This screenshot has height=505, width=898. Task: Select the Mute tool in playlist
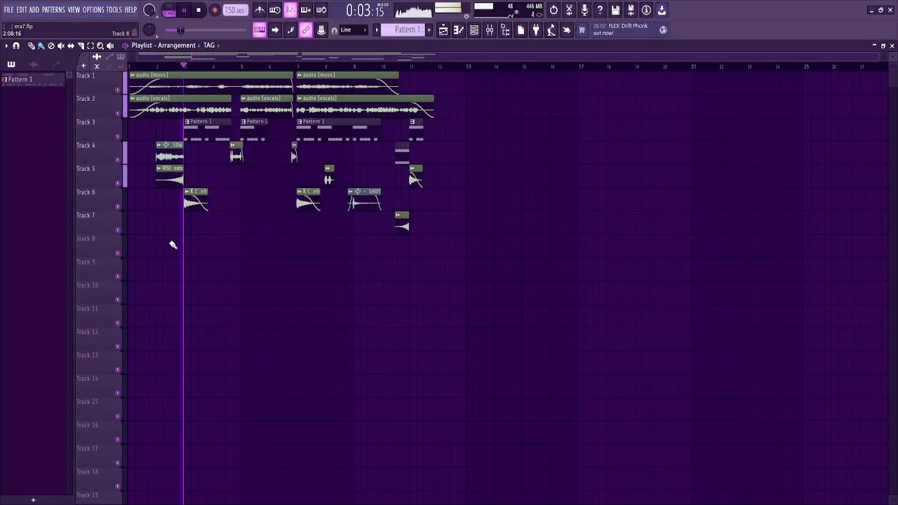pos(60,46)
